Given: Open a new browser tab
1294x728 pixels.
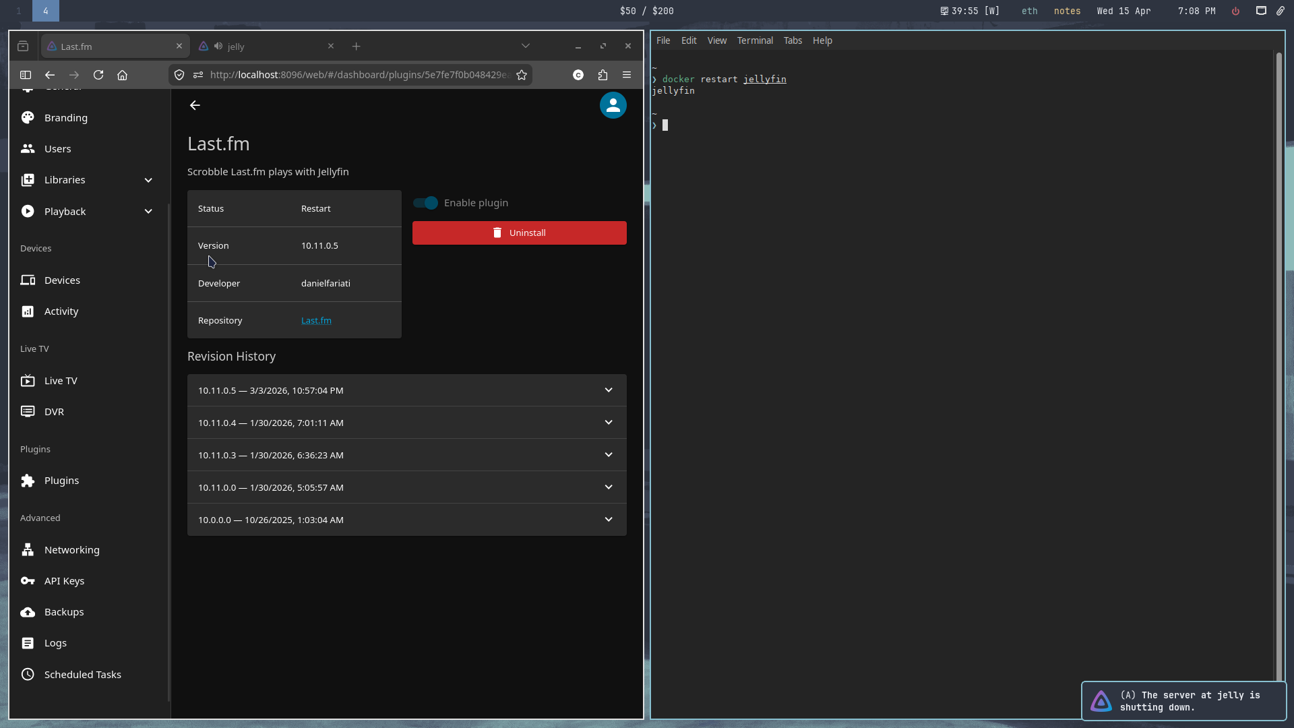Looking at the screenshot, I should point(357,46).
